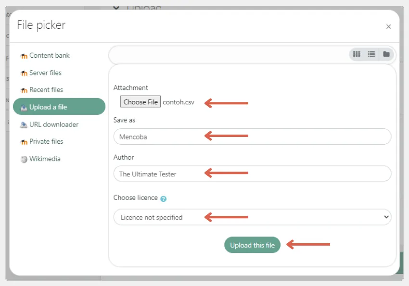This screenshot has width=409, height=286.
Task: Click the Upload this file button
Action: [x=252, y=245]
